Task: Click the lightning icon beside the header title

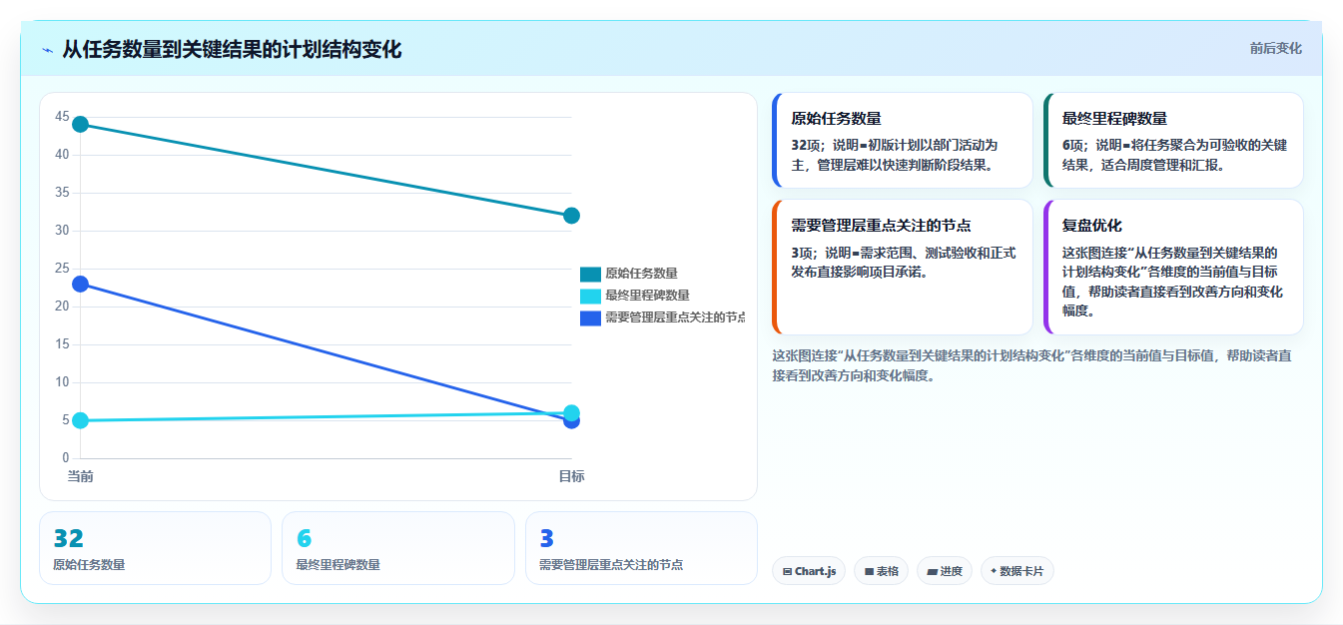Action: 47,50
